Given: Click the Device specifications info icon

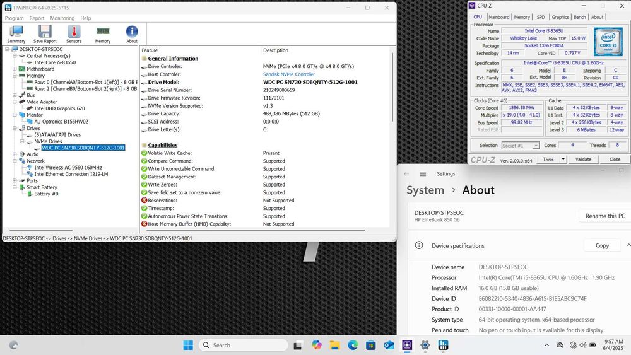Looking at the screenshot, I should point(419,245).
